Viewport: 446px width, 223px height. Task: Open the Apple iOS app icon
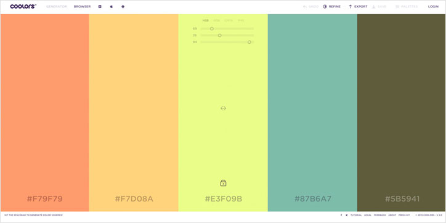111,7
